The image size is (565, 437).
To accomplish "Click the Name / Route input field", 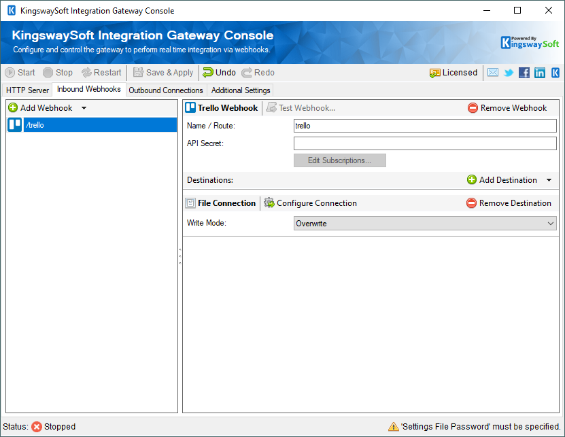I will pyautogui.click(x=425, y=126).
